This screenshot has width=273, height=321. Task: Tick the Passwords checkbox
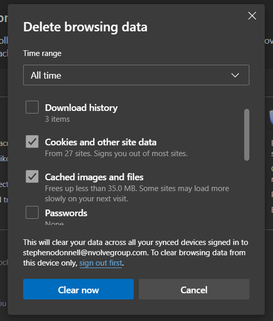click(32, 213)
